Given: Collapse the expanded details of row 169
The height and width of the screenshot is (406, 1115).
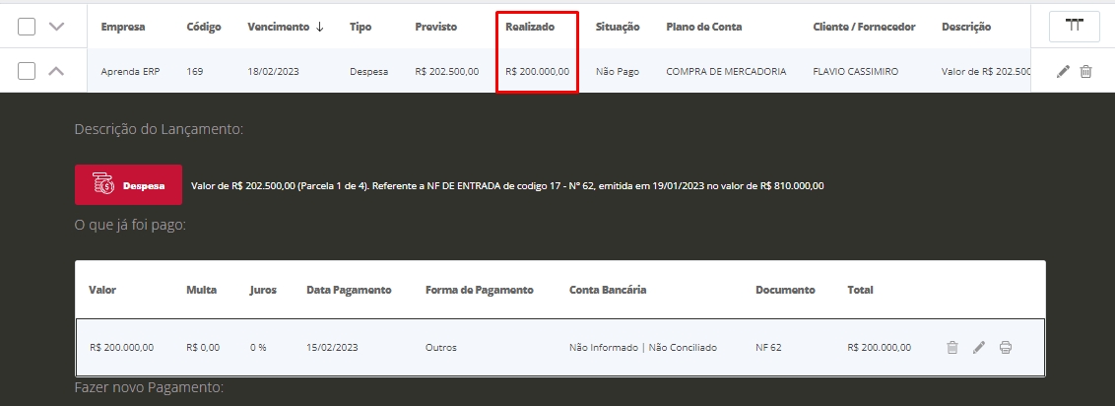Looking at the screenshot, I should tap(56, 71).
